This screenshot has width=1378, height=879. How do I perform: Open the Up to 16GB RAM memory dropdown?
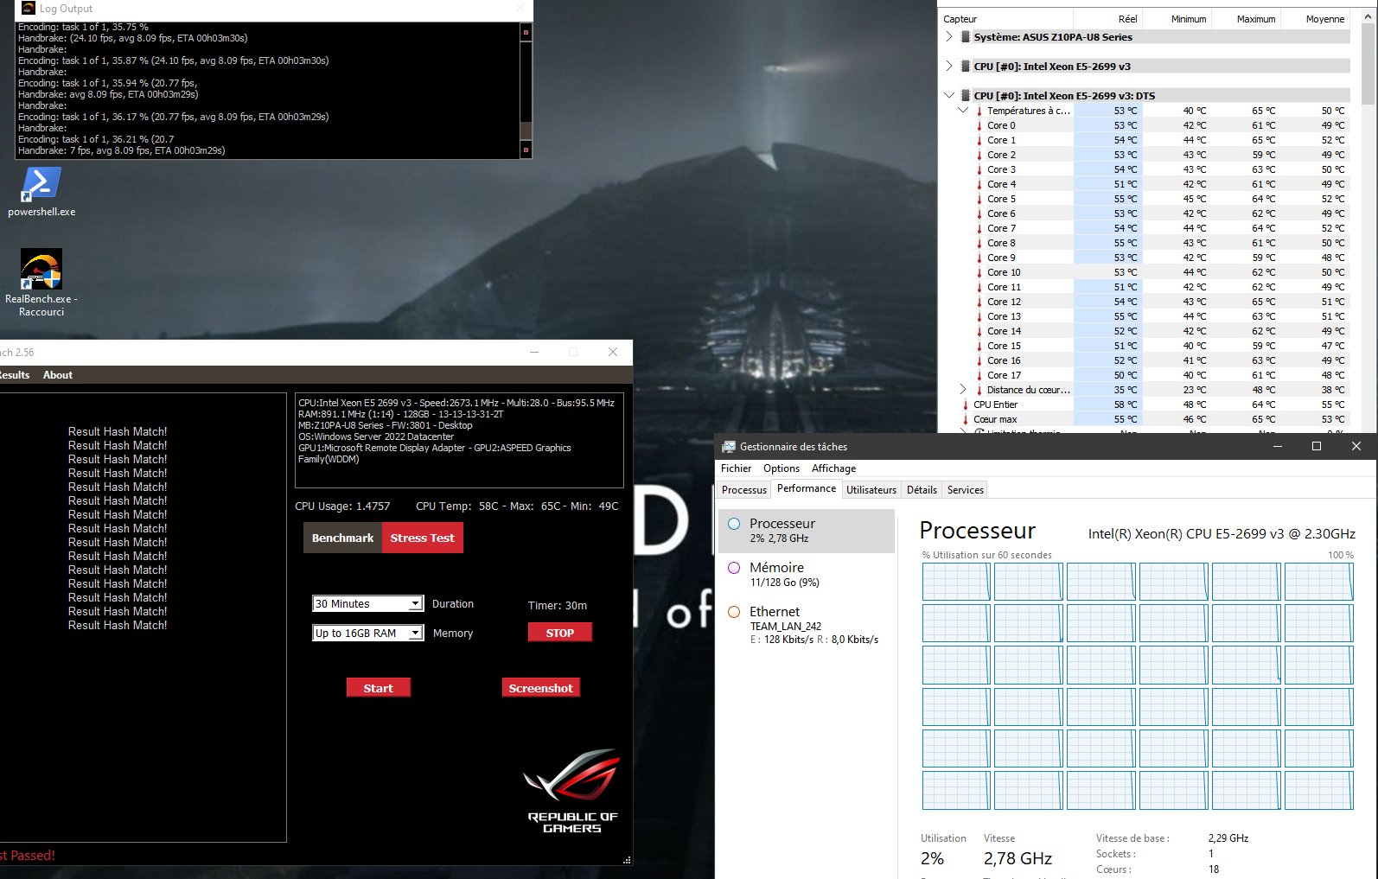point(367,634)
